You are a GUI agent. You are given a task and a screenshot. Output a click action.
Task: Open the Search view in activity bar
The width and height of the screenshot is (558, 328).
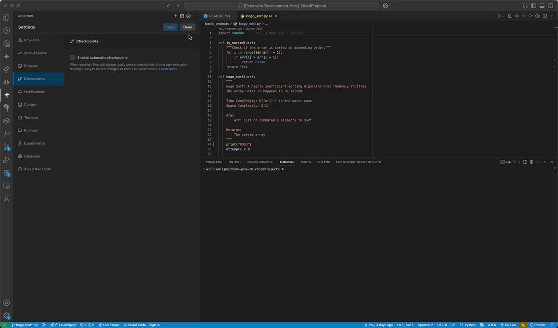7,134
